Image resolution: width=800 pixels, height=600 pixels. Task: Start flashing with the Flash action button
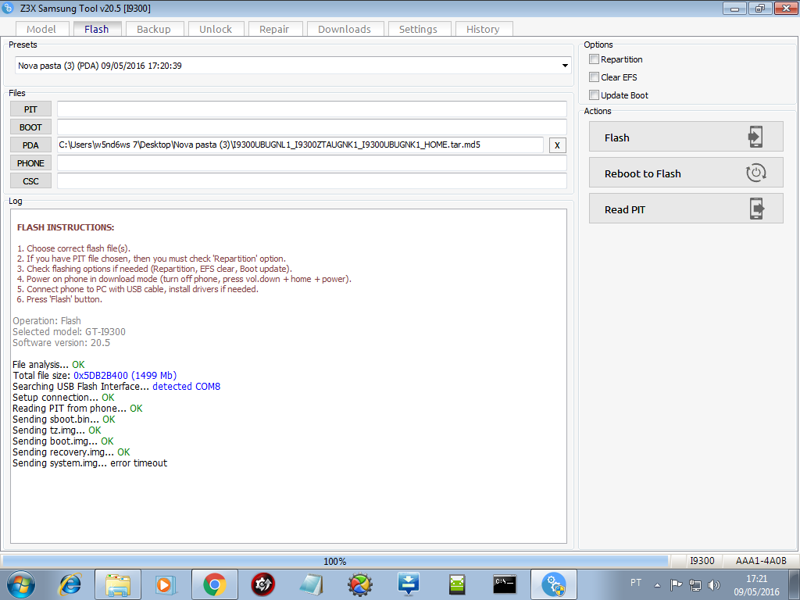click(x=686, y=137)
